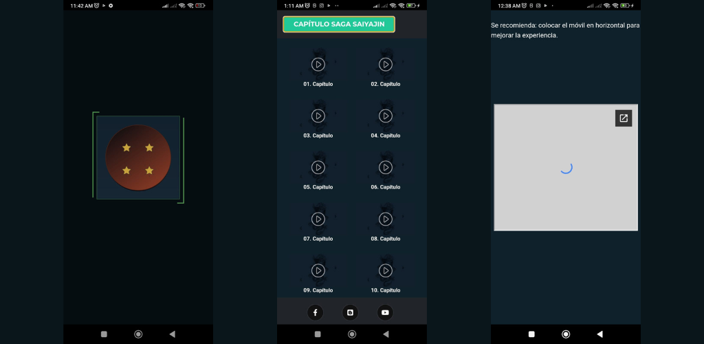The image size is (704, 344).
Task: Tap the battery icon in middle phone status bar
Action: point(411,6)
